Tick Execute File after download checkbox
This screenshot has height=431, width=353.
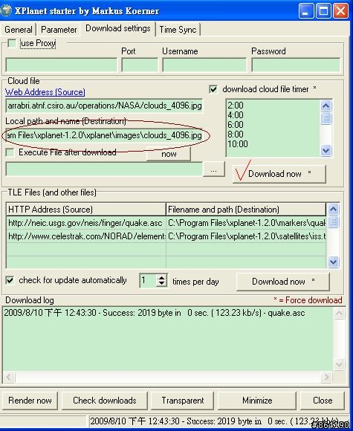[x=10, y=152]
